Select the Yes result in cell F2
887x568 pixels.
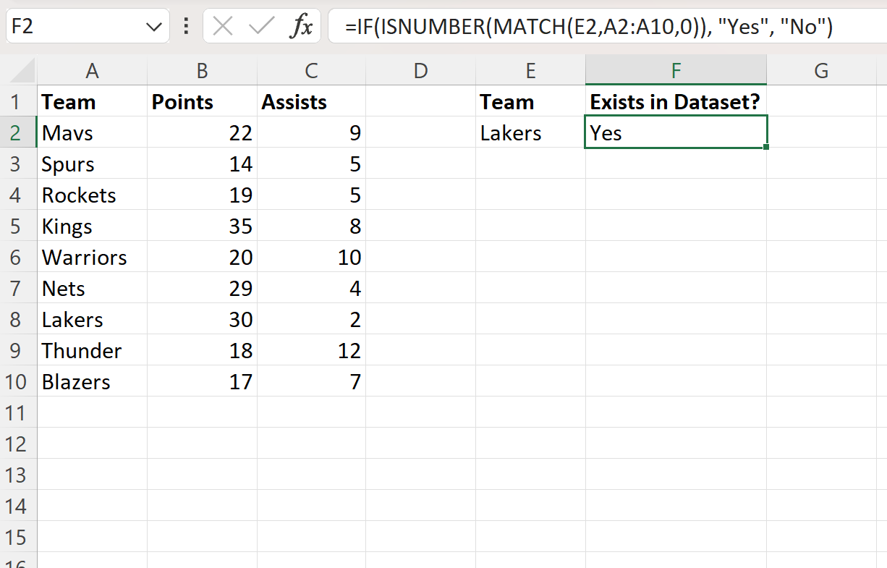point(676,132)
